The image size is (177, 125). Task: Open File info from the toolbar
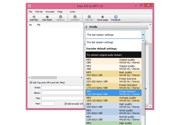[x=89, y=17]
